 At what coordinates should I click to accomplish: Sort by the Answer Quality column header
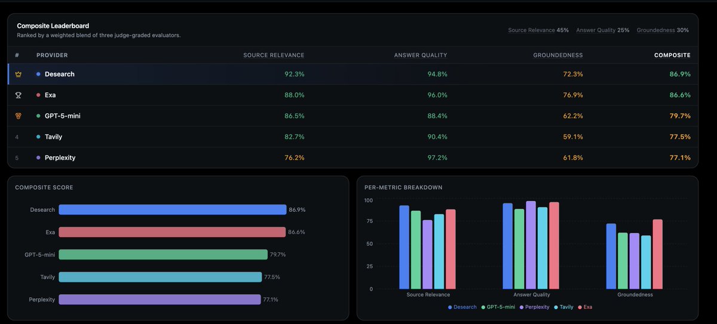tap(421, 55)
